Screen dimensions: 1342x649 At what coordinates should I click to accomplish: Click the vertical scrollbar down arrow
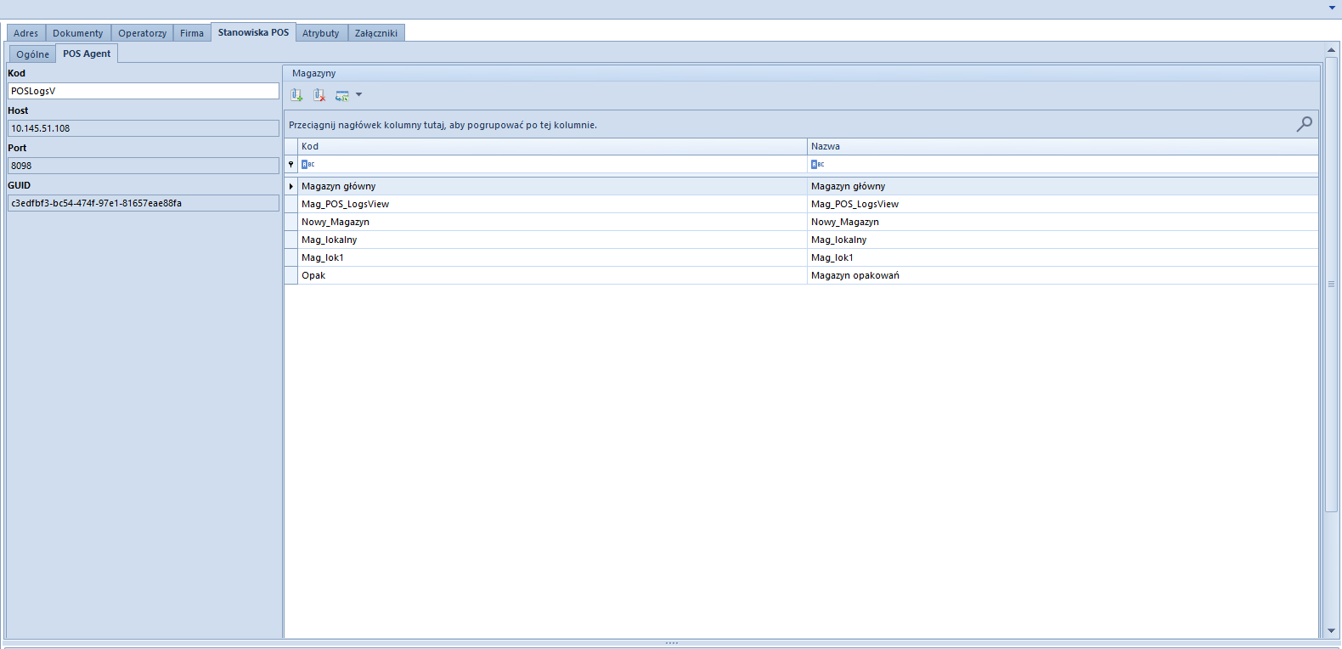point(1331,631)
